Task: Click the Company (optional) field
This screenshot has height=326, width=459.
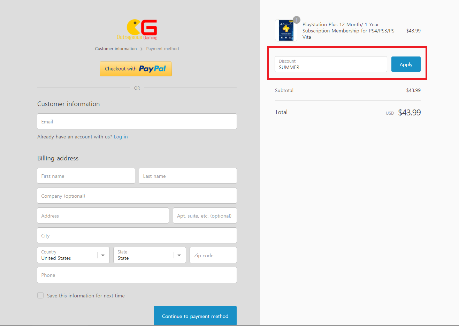Action: [137, 196]
